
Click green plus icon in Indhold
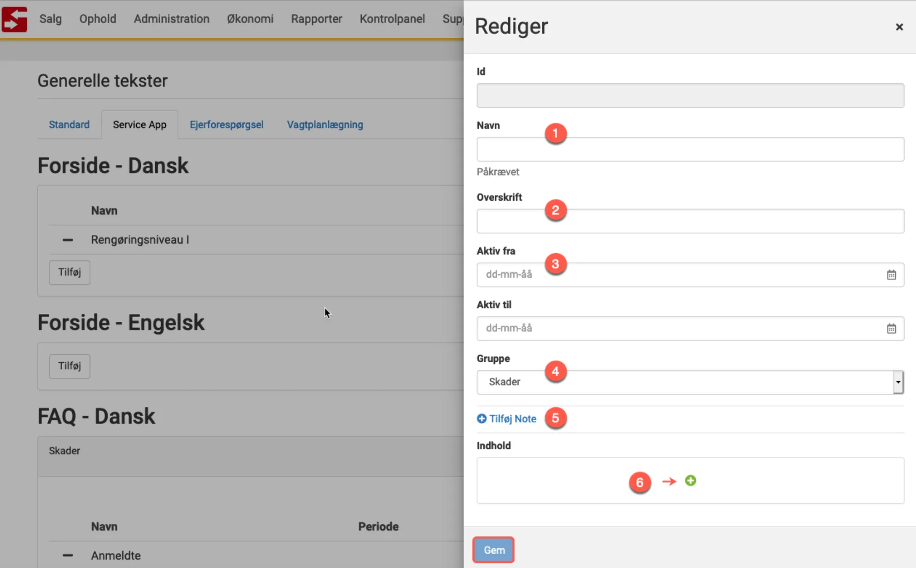click(690, 481)
